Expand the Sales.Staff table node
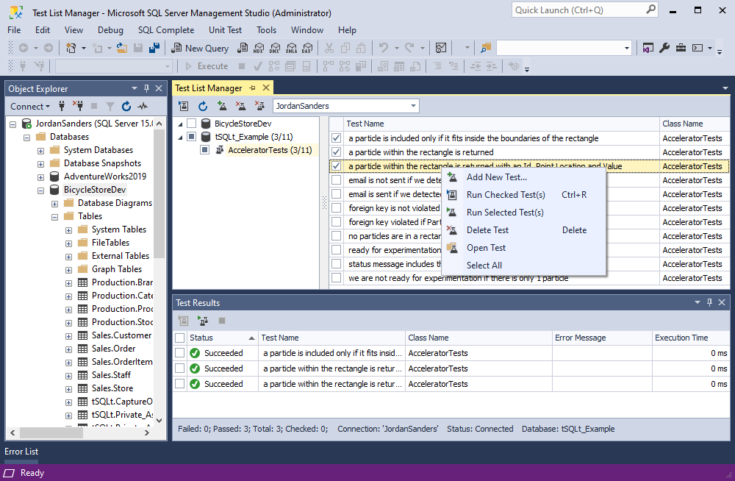735x481 pixels. 68,376
